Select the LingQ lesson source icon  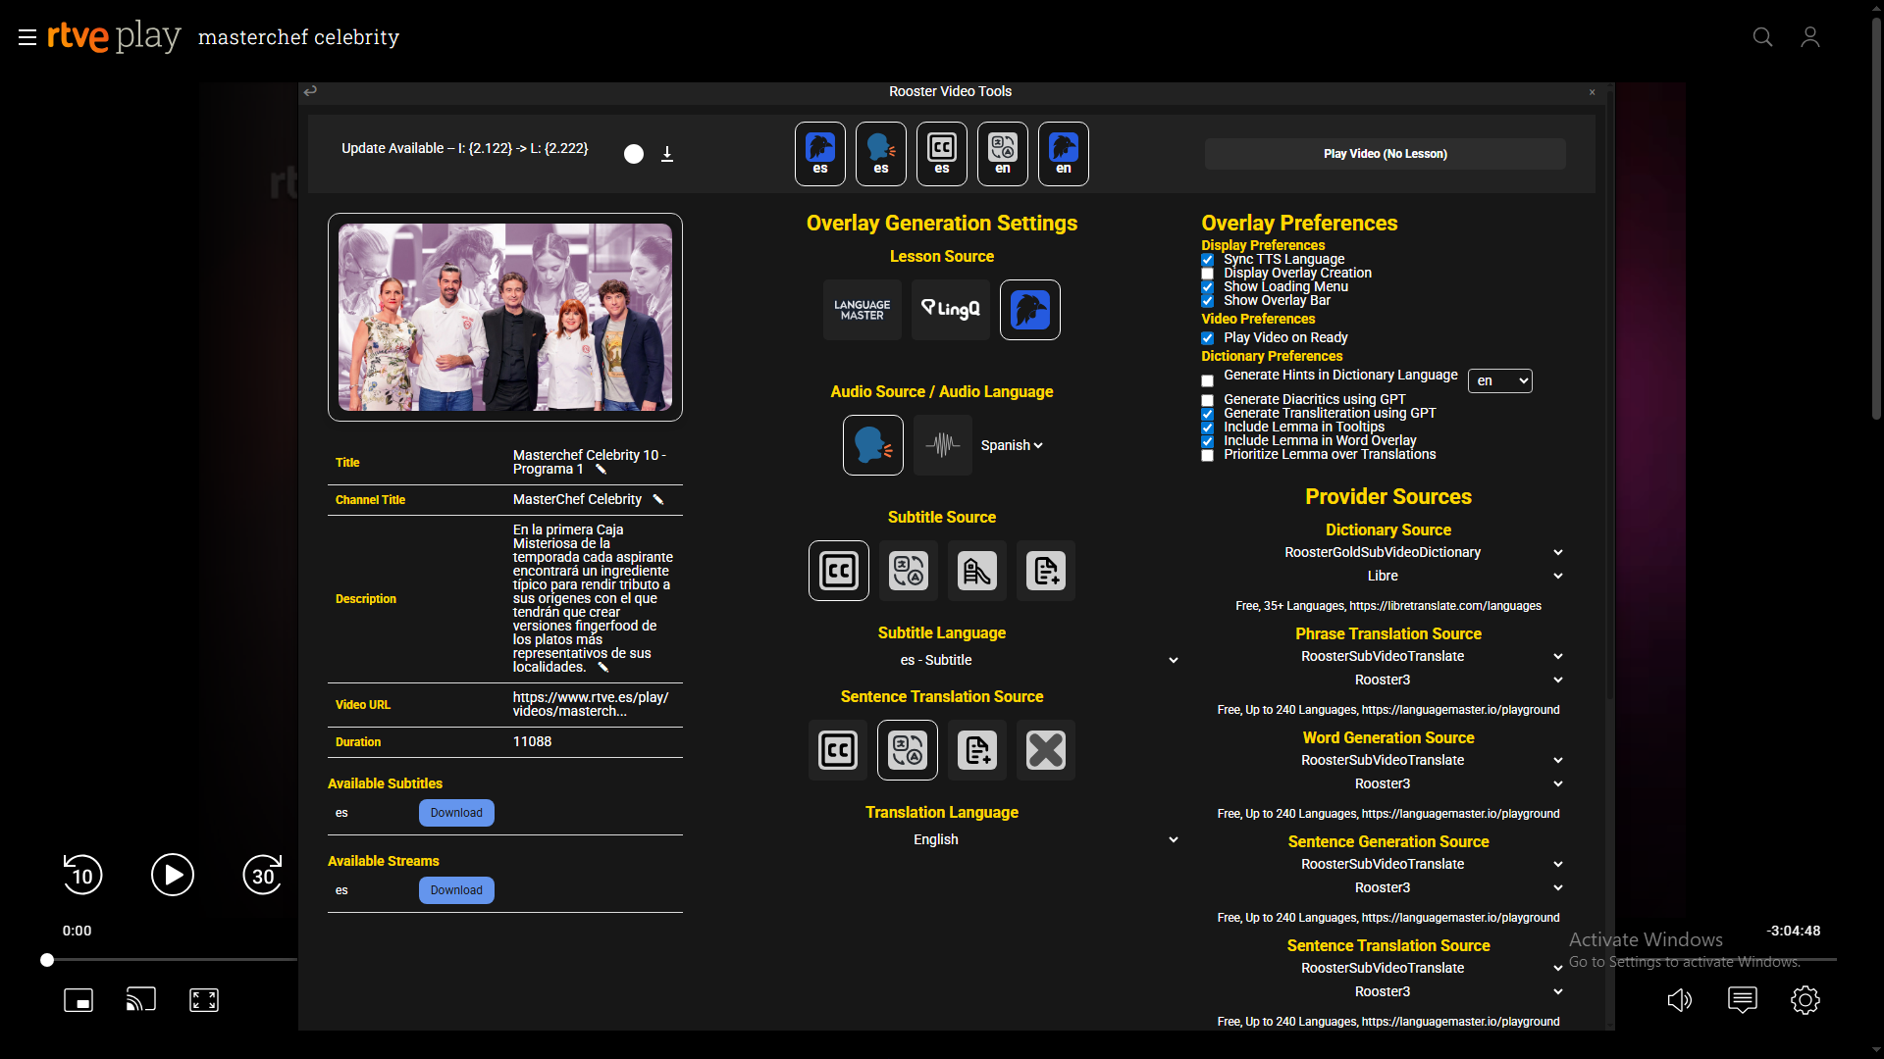tap(950, 310)
